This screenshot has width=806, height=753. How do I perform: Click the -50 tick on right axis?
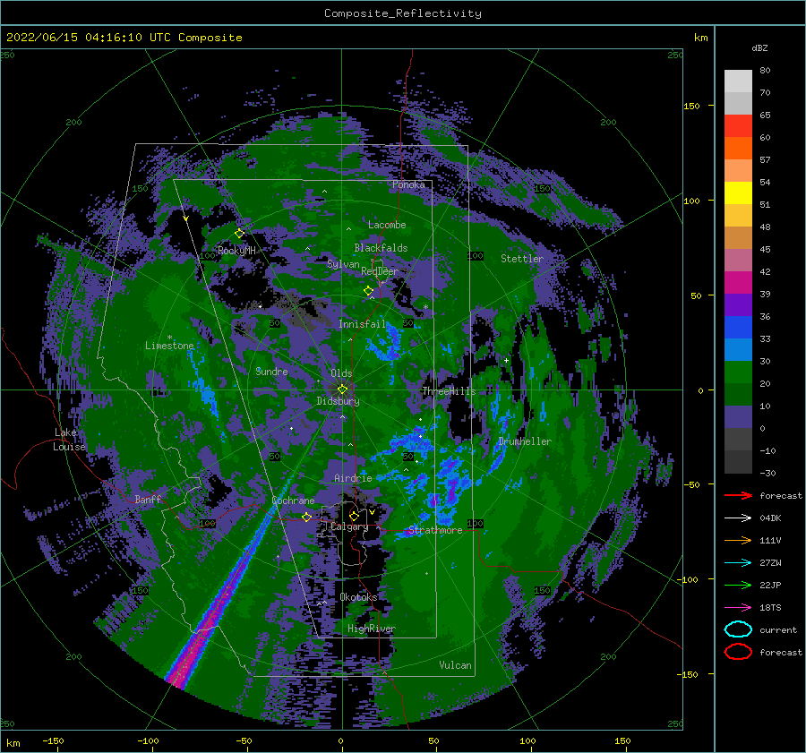(x=690, y=484)
